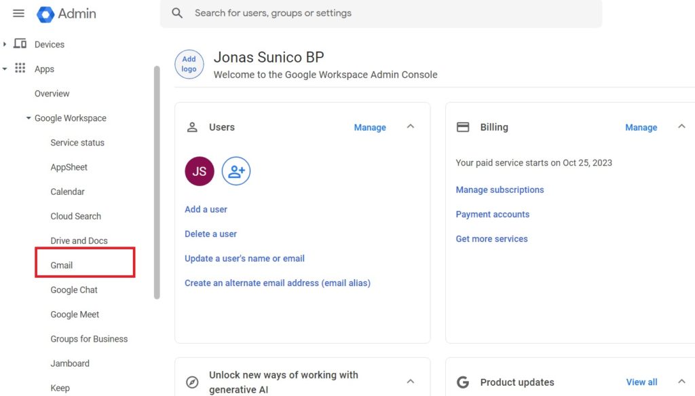Click the add-user person-plus icon
The image size is (695, 396).
(x=236, y=171)
